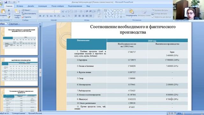Viewport: 204px width, 115px height.
Task: Apply italic (К) formatting
Action: tap(44, 16)
